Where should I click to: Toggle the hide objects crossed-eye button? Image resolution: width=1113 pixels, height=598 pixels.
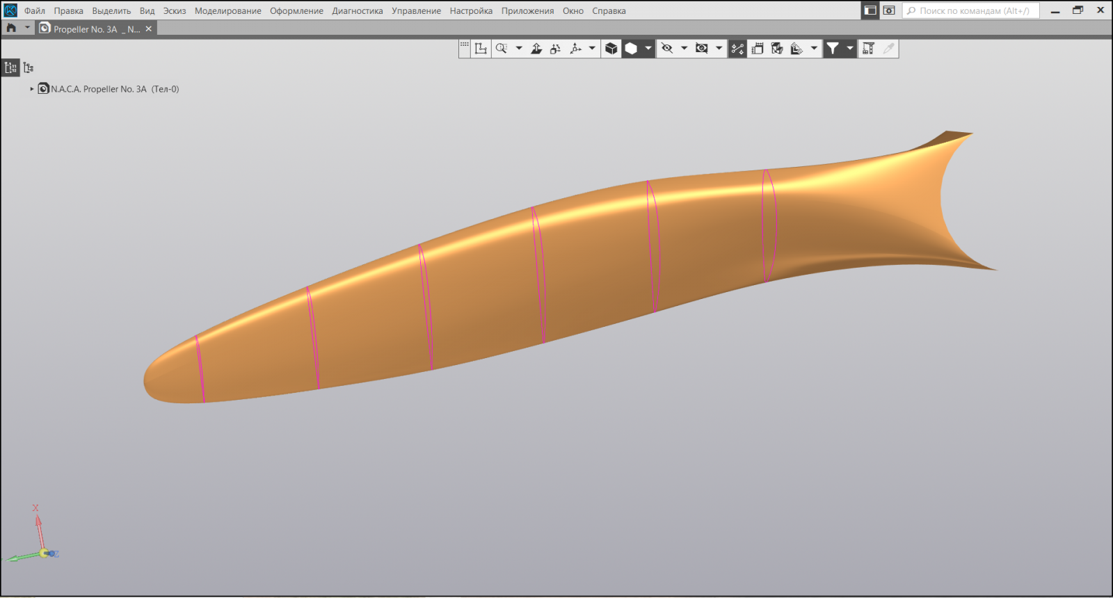666,48
